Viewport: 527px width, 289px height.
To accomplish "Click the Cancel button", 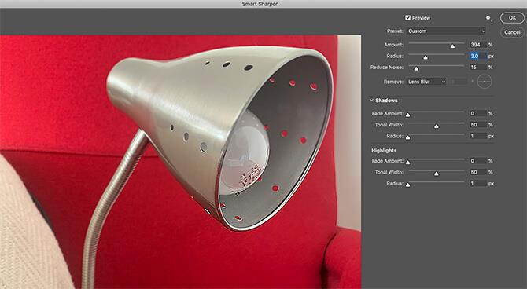I will click(x=512, y=32).
